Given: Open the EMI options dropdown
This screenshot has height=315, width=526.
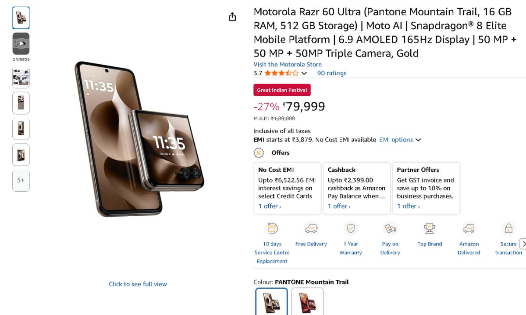Looking at the screenshot, I should 400,140.
